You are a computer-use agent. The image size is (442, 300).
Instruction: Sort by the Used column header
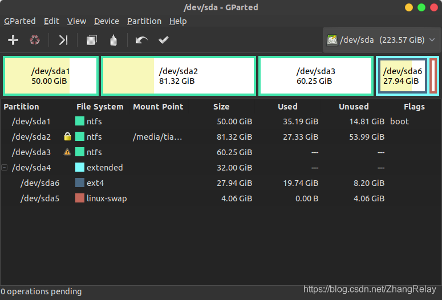[x=287, y=107]
